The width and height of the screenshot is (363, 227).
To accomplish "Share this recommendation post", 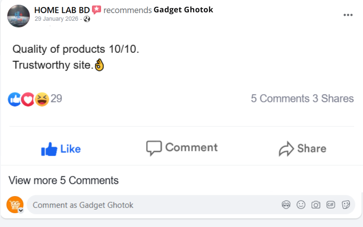I will tap(302, 148).
